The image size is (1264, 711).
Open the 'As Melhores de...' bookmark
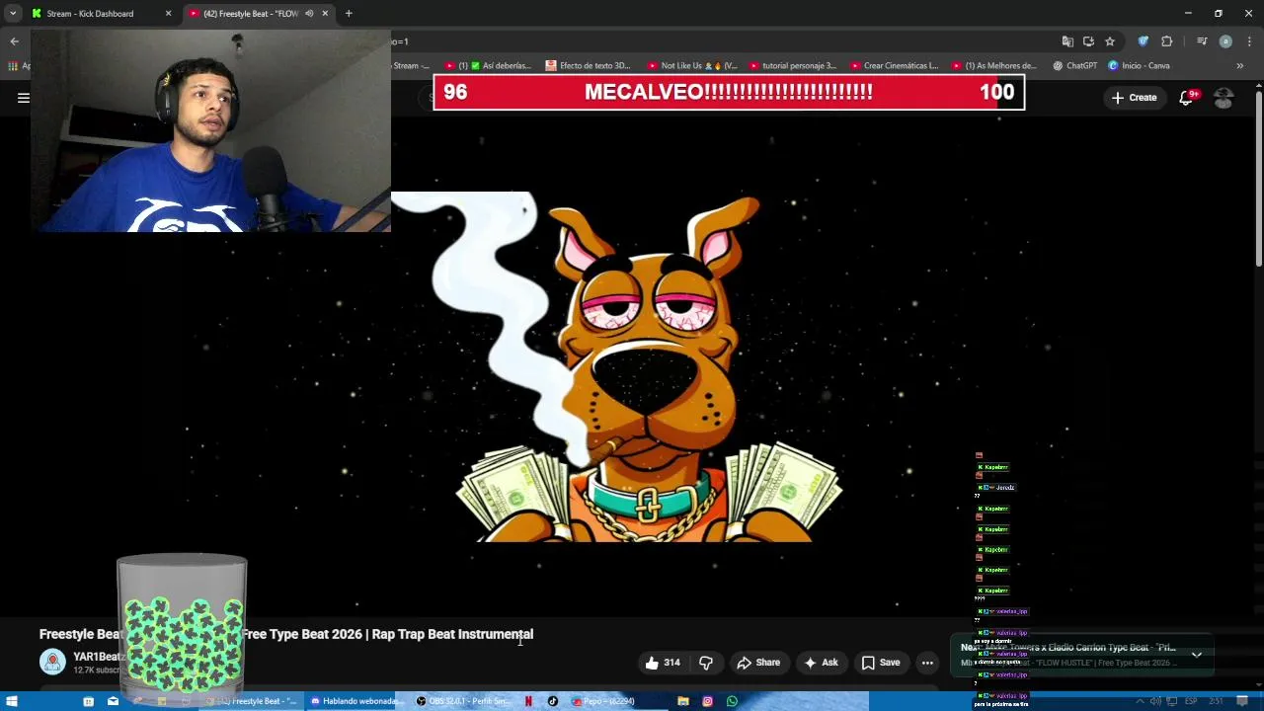click(993, 66)
